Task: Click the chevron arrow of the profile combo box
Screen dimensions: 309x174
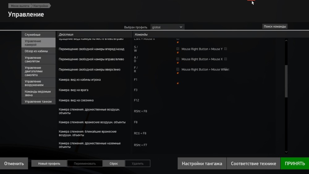Action: pyautogui.click(x=181, y=27)
